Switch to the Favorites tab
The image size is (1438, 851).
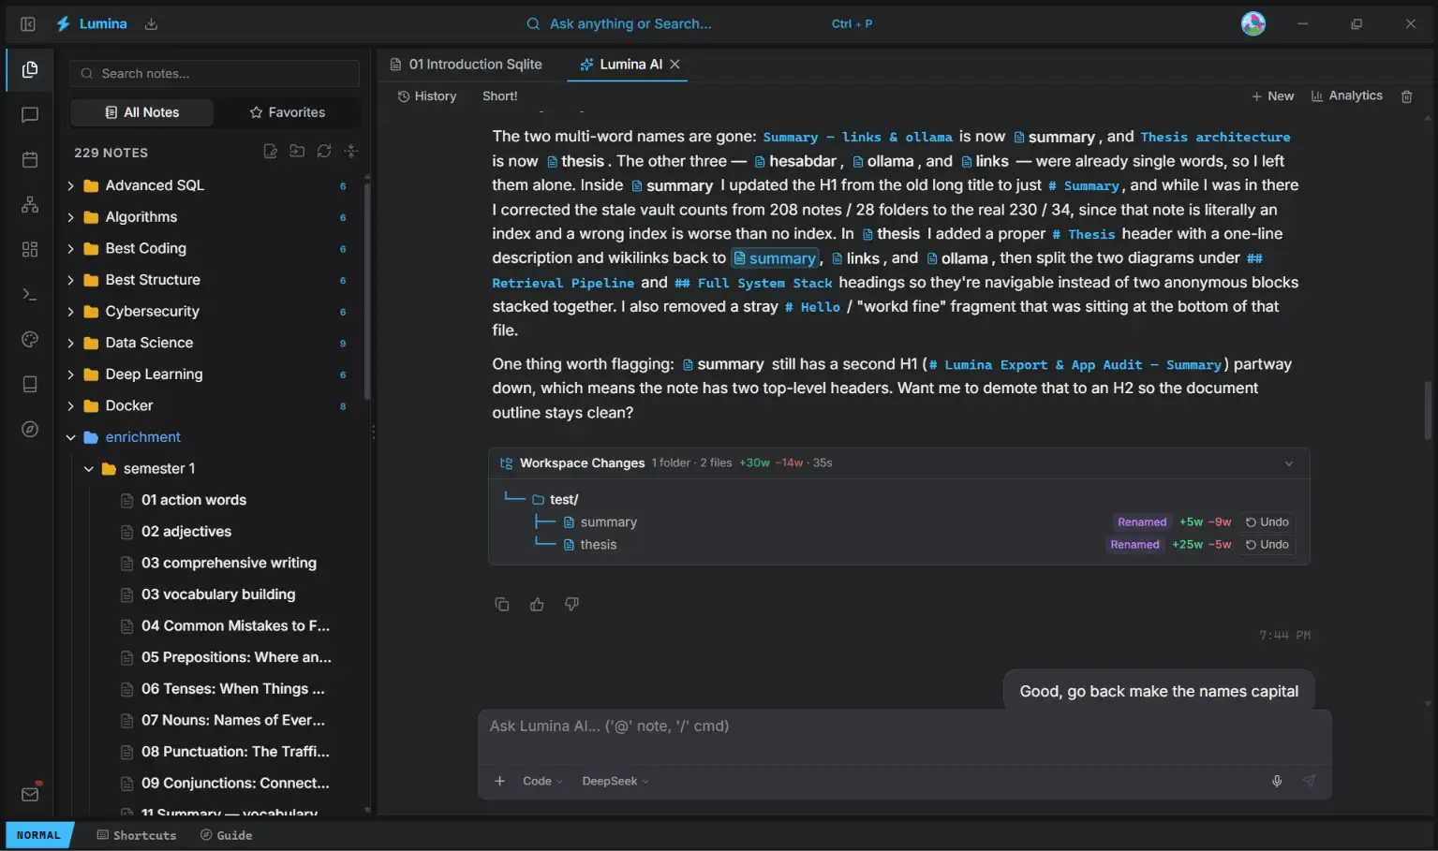point(287,112)
